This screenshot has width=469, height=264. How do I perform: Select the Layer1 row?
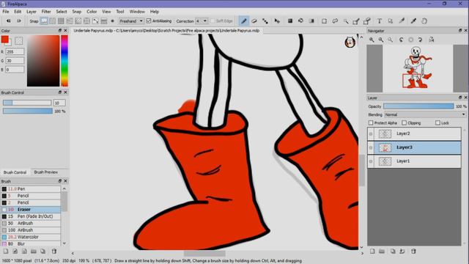point(414,161)
